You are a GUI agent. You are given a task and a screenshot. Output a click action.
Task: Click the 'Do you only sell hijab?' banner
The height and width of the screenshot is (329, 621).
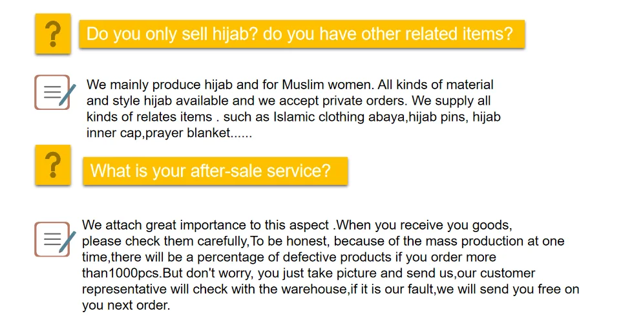point(302,34)
